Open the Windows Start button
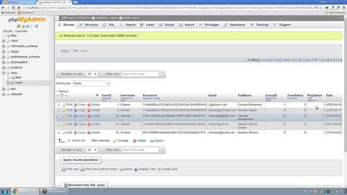347x195 pixels. click(5, 191)
